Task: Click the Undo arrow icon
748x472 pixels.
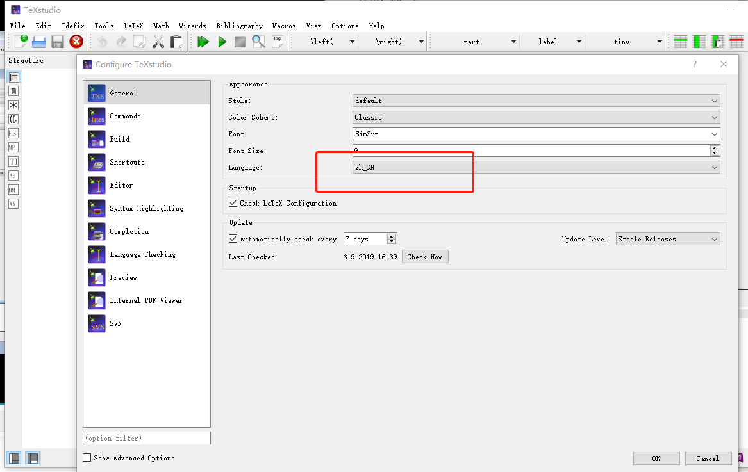Action: coord(102,42)
